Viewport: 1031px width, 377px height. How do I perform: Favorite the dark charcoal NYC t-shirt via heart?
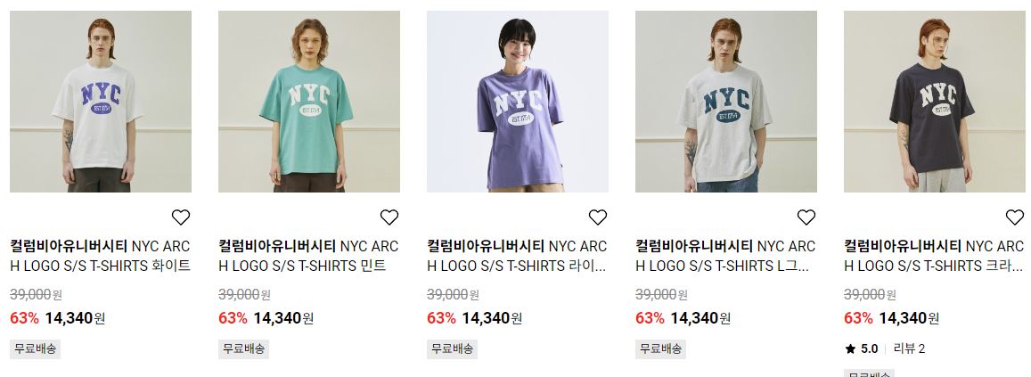click(x=1015, y=217)
